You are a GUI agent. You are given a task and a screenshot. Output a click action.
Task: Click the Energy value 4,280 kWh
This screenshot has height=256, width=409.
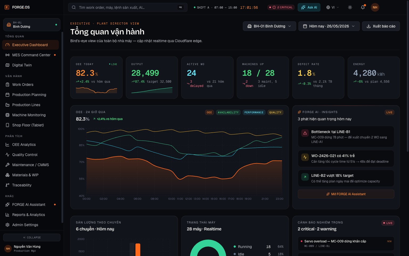click(369, 73)
